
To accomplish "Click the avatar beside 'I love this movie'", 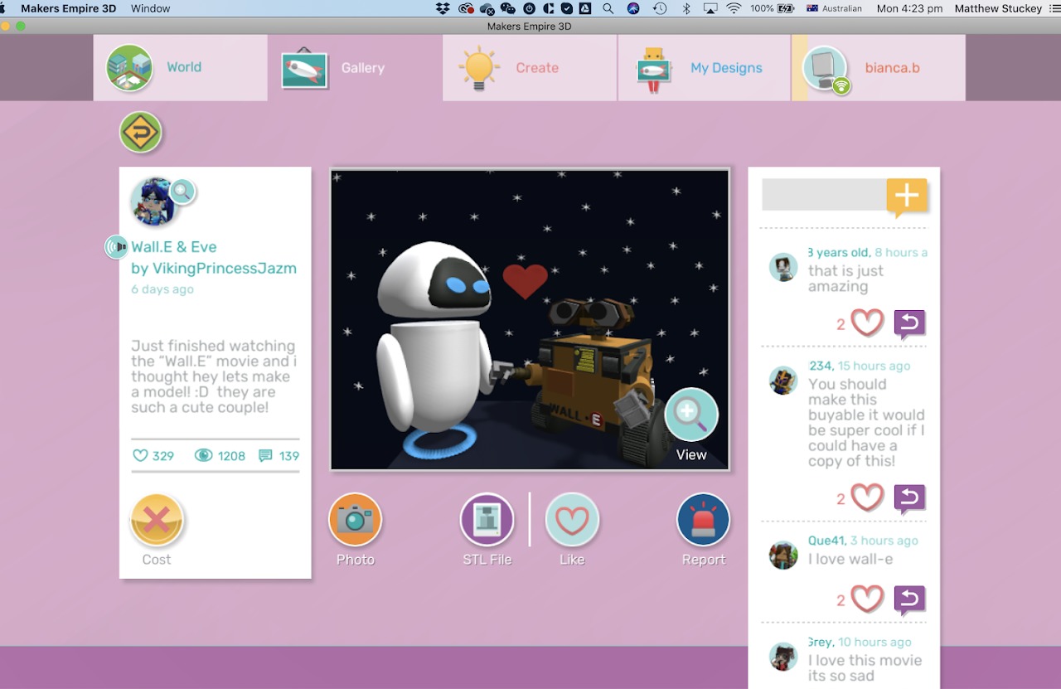I will click(783, 656).
